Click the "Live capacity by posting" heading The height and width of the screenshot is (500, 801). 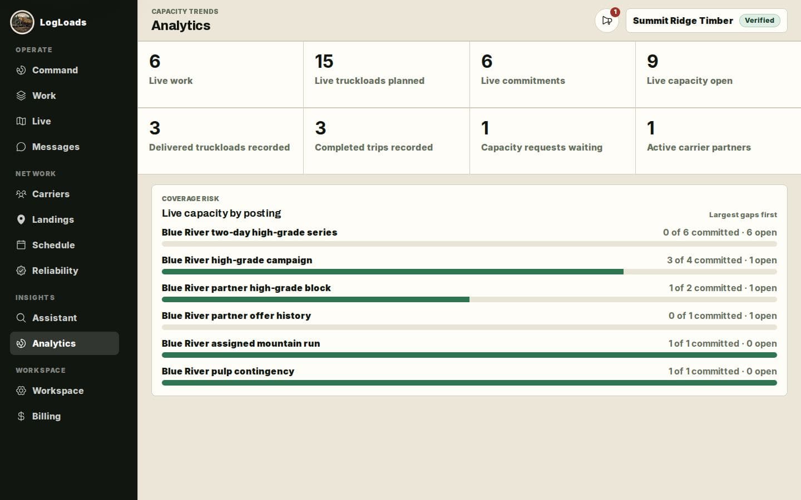[x=221, y=213]
